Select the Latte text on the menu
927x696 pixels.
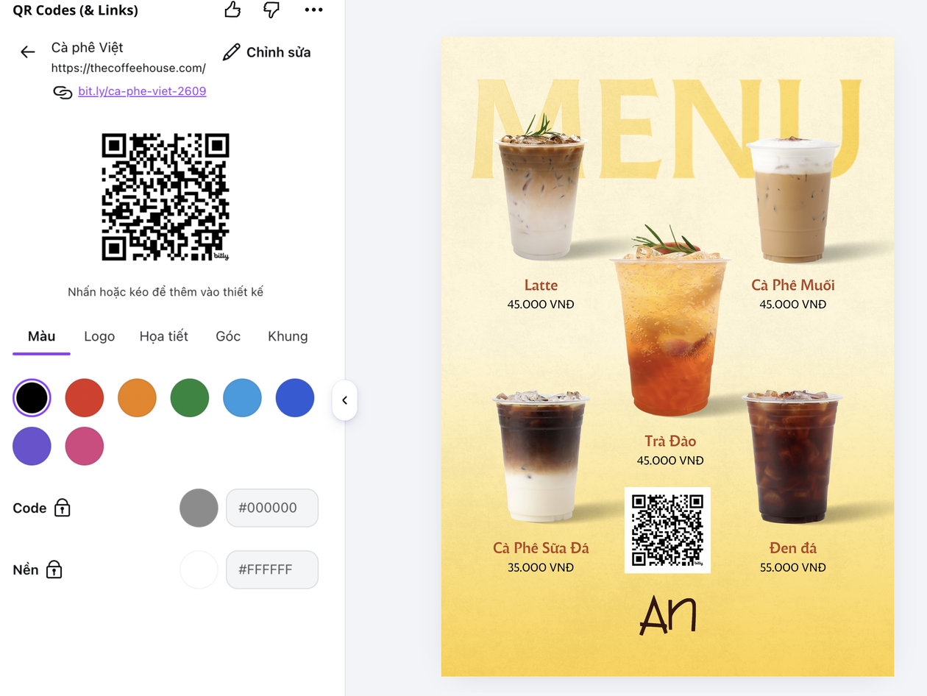click(x=541, y=285)
